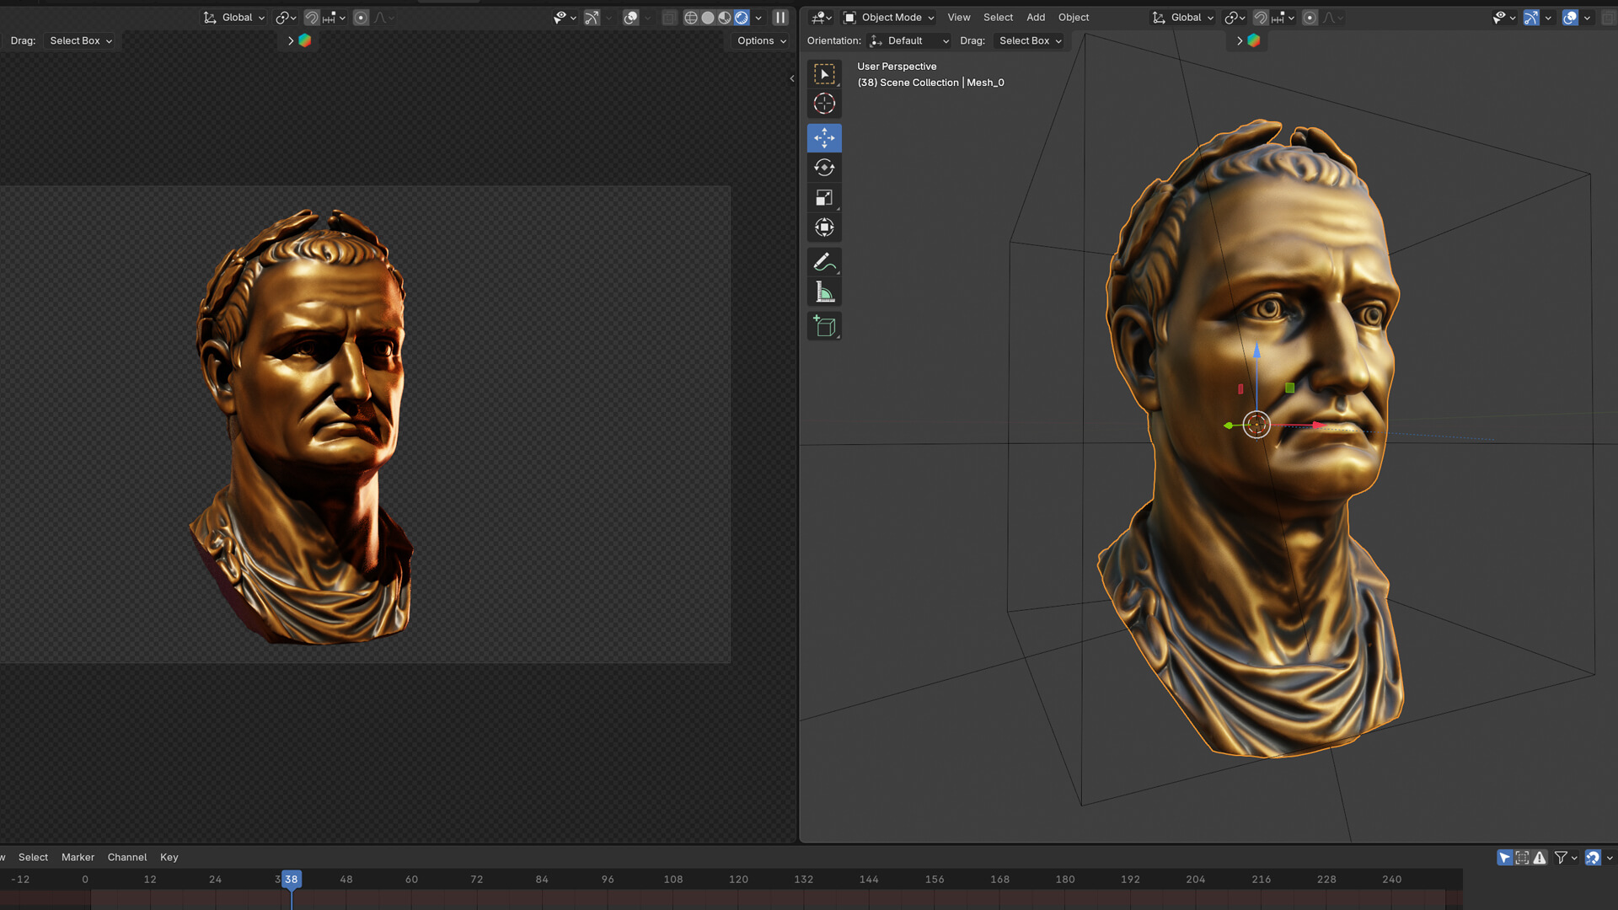Switch left viewport to solid shading
This screenshot has width=1618, height=910.
pos(708,18)
